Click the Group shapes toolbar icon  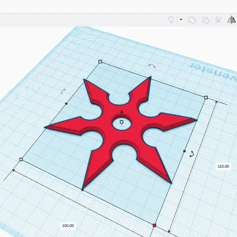[x=192, y=20]
